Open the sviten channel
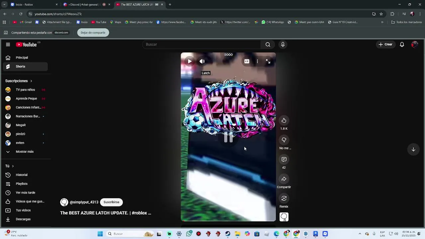 [x=25, y=143]
